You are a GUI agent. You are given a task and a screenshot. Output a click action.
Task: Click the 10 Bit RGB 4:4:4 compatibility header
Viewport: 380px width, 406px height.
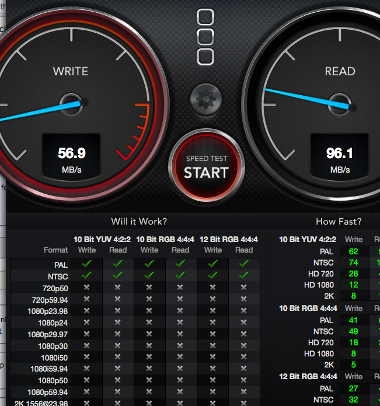[x=165, y=239]
